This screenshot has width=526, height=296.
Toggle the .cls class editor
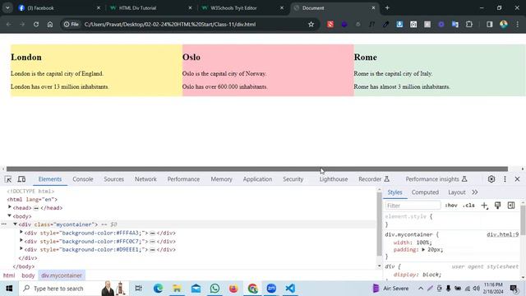click(x=468, y=206)
